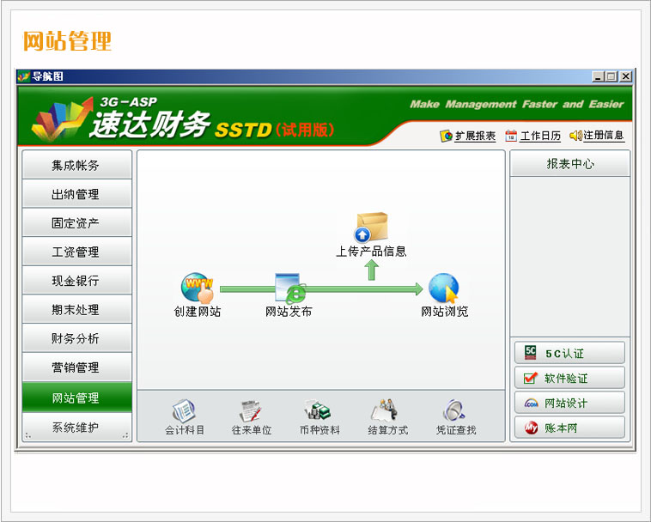Click the 网站浏览 label
The height and width of the screenshot is (522, 651).
tap(444, 311)
